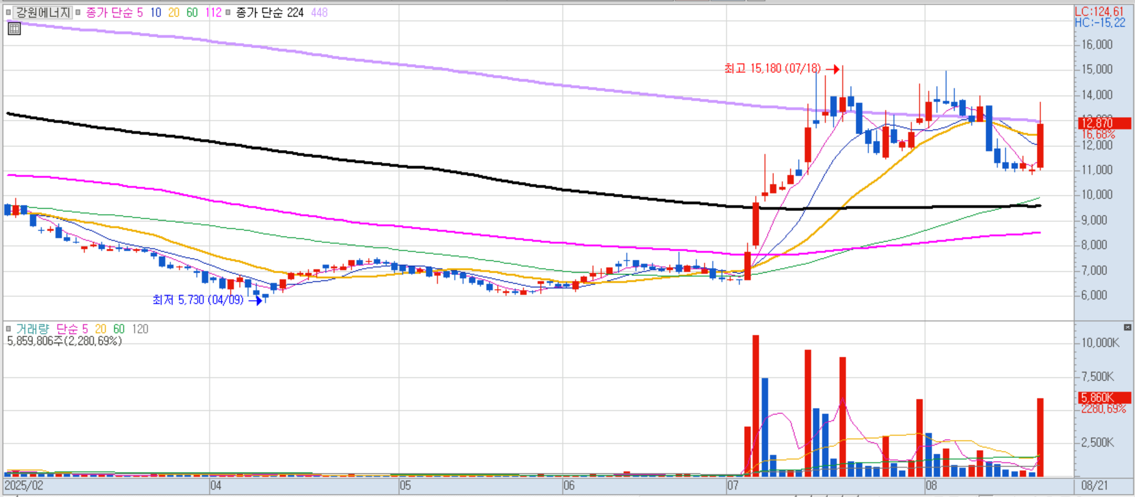Viewport: 1135px width, 497px height.
Task: Click the 08 month marker on date axis
Action: point(931,486)
